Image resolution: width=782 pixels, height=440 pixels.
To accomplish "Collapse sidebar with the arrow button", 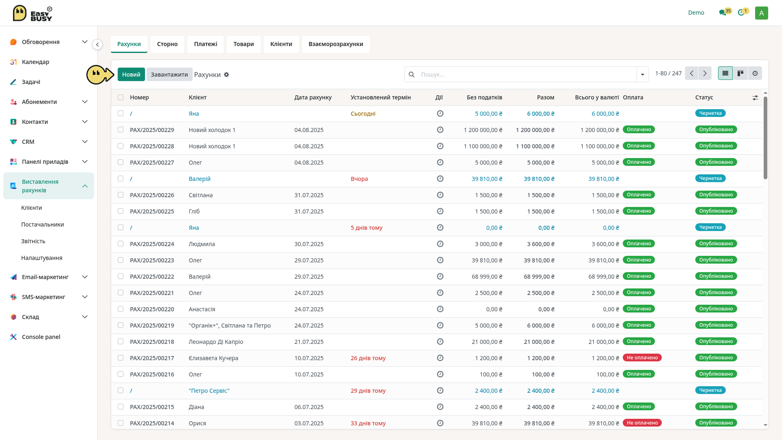I will (97, 44).
